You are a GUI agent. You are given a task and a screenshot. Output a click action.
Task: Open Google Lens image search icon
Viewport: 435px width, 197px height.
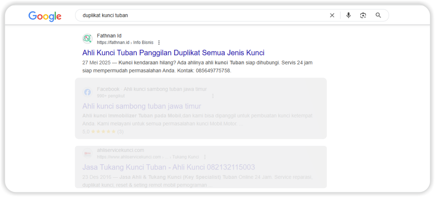click(363, 15)
